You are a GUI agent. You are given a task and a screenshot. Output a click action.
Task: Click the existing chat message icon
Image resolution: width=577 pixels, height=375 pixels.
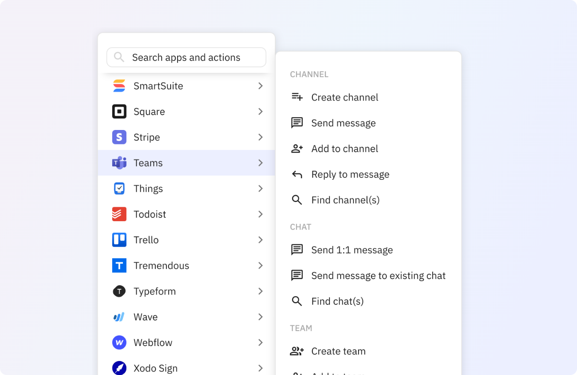(x=297, y=275)
